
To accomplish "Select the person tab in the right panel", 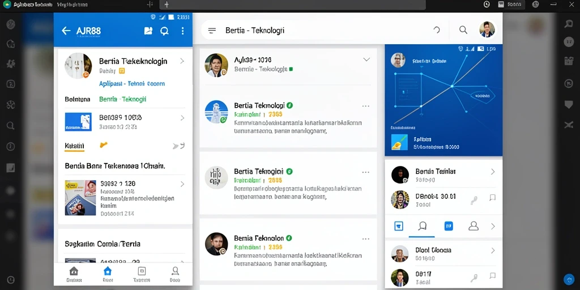I will 474,226.
